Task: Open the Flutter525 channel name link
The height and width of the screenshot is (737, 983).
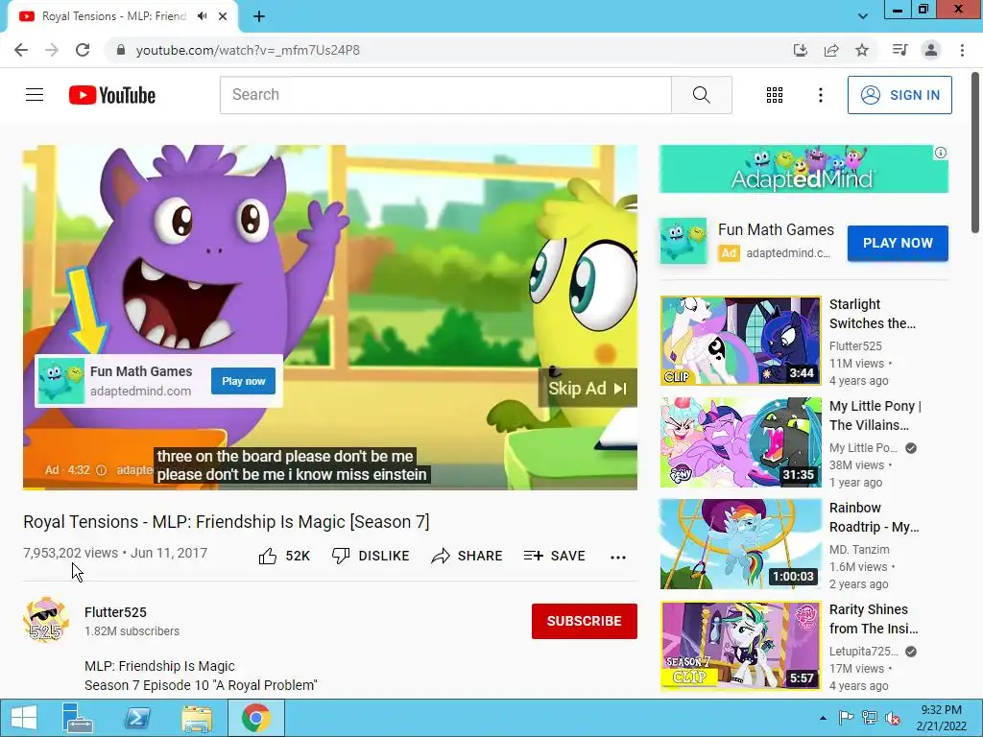Action: tap(115, 612)
